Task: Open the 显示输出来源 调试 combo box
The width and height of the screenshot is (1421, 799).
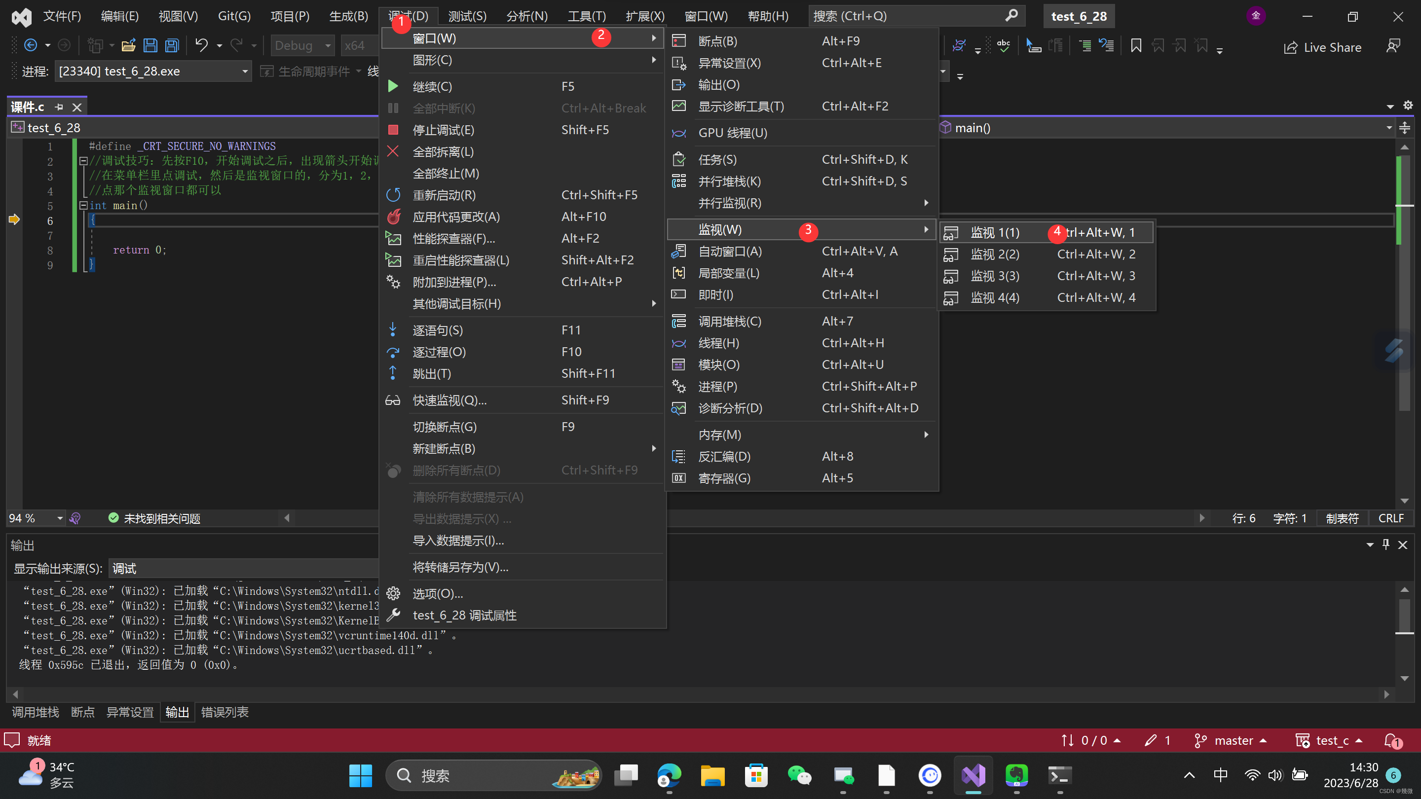Action: point(244,569)
